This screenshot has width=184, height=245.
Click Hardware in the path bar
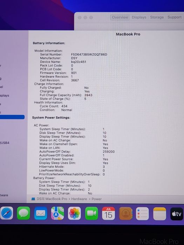click(79, 199)
